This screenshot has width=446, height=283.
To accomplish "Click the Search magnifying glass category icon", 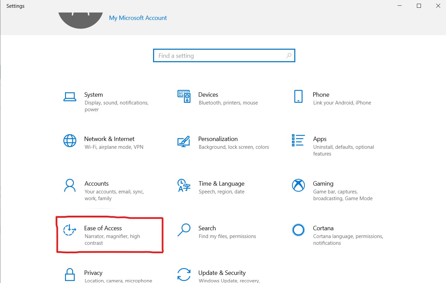I will tap(184, 230).
